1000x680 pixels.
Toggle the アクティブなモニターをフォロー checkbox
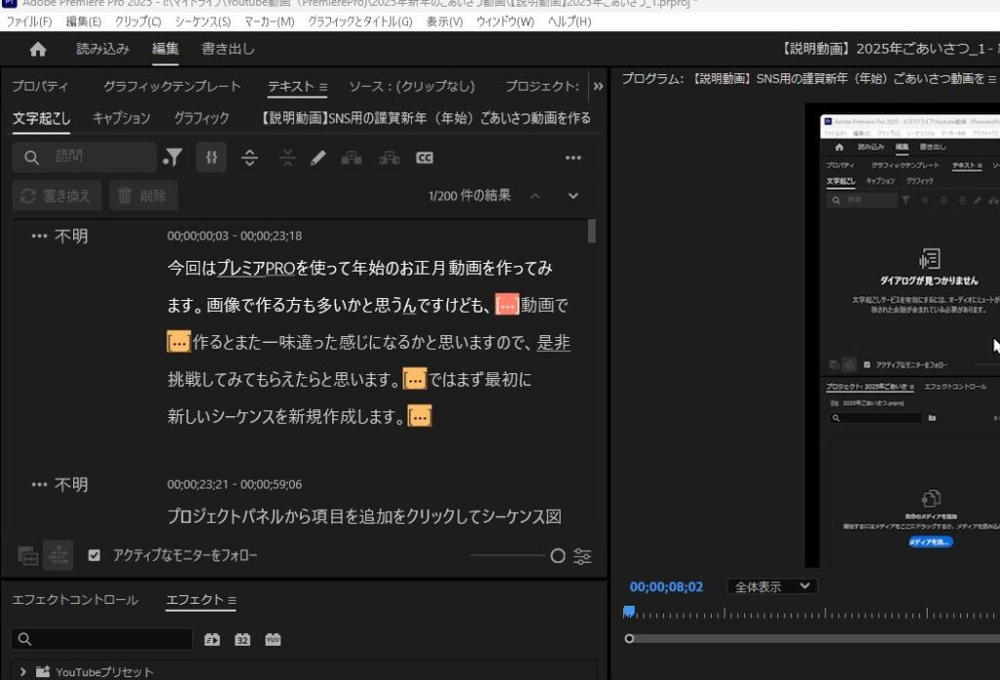(x=95, y=556)
